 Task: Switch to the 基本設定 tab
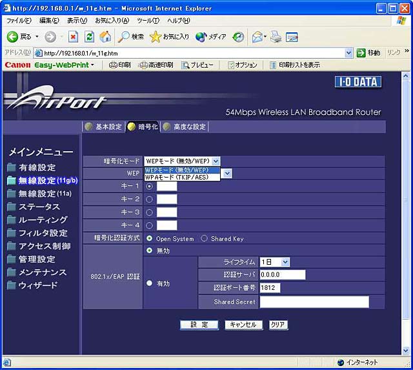104,127
